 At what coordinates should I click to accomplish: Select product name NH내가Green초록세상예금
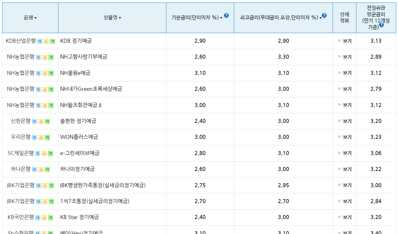(91, 89)
